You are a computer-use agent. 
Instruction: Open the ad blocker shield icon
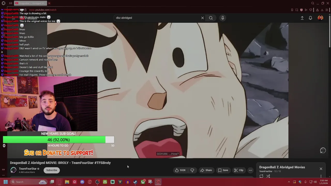[301, 10]
